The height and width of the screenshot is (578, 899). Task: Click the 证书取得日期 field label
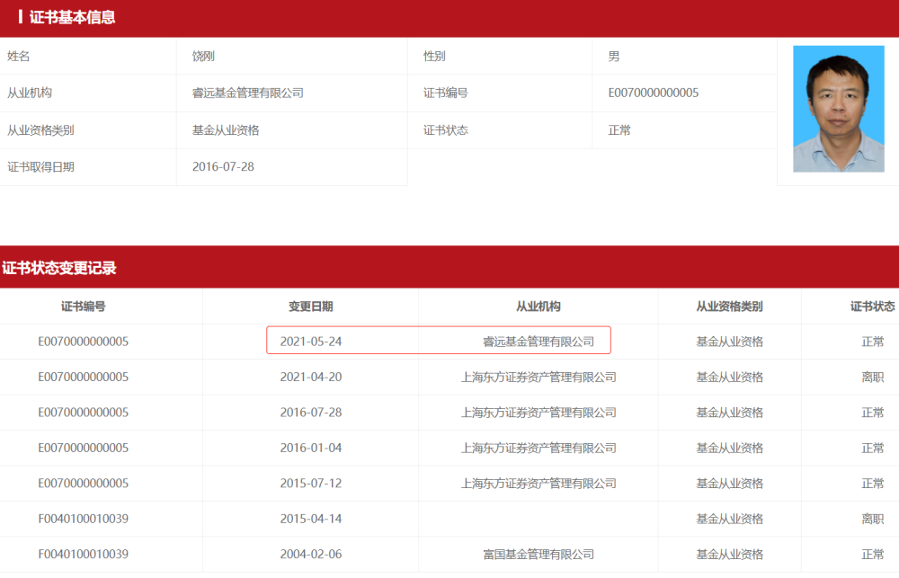click(40, 167)
